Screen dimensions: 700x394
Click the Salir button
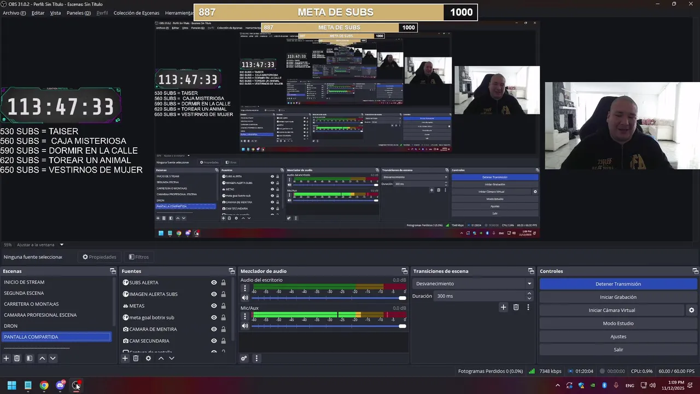pyautogui.click(x=618, y=350)
